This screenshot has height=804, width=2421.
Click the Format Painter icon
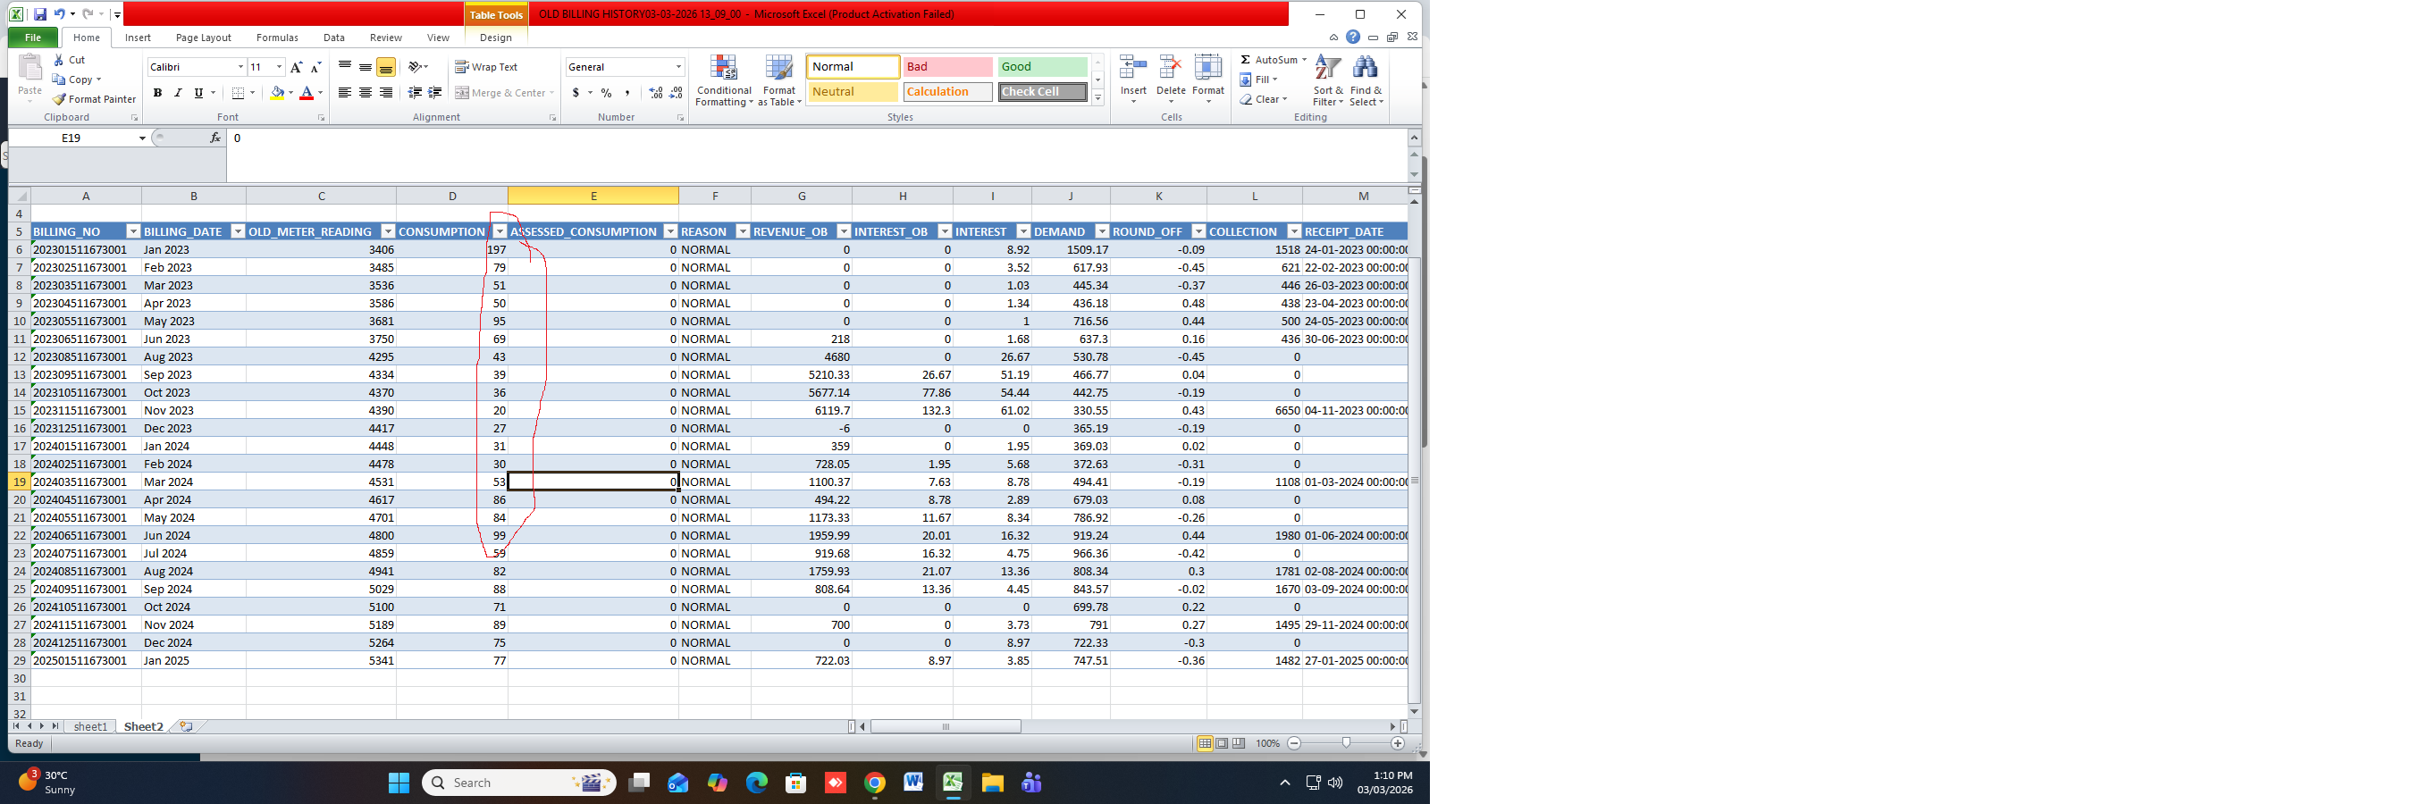tap(59, 99)
